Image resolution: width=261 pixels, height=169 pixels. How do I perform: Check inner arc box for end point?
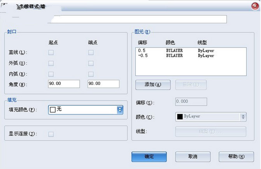(91, 74)
